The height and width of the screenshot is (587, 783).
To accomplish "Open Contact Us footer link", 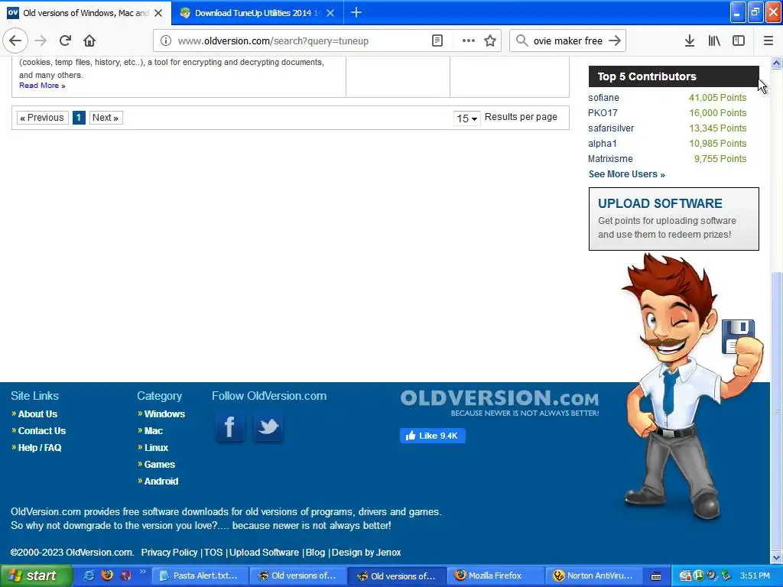I will tap(42, 431).
